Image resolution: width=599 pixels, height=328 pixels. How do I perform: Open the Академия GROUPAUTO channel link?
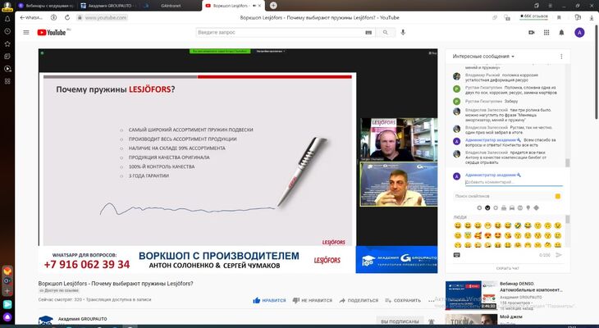(83, 319)
